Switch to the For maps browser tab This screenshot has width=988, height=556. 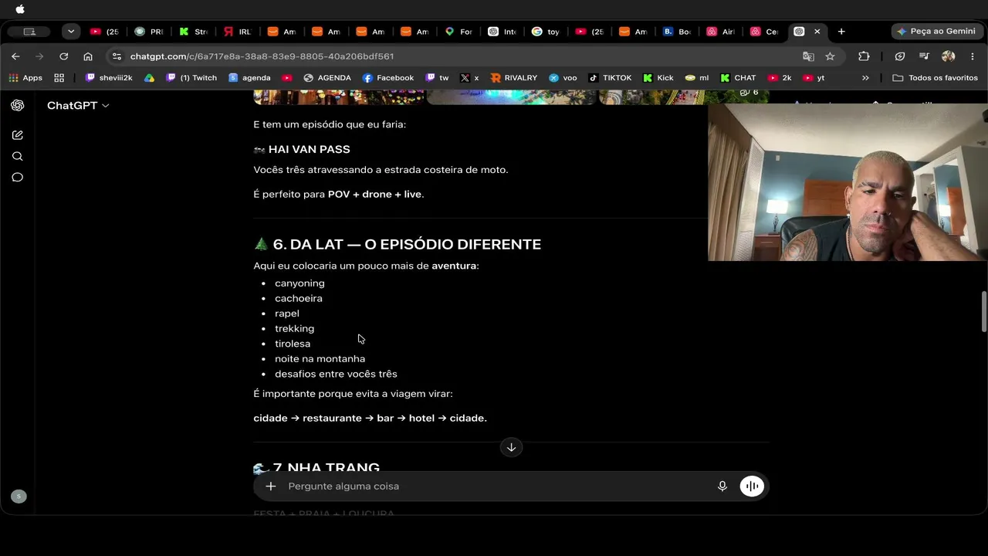click(458, 32)
